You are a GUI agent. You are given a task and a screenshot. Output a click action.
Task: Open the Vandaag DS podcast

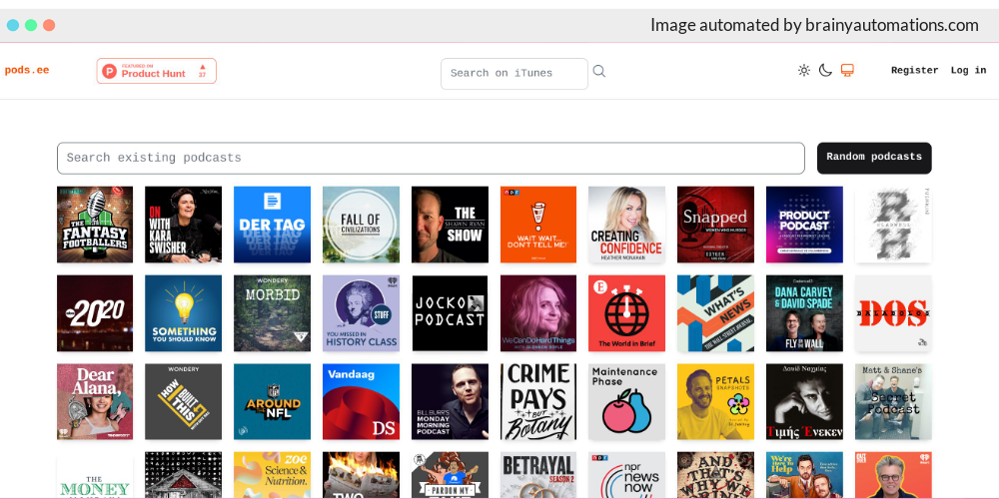point(362,401)
